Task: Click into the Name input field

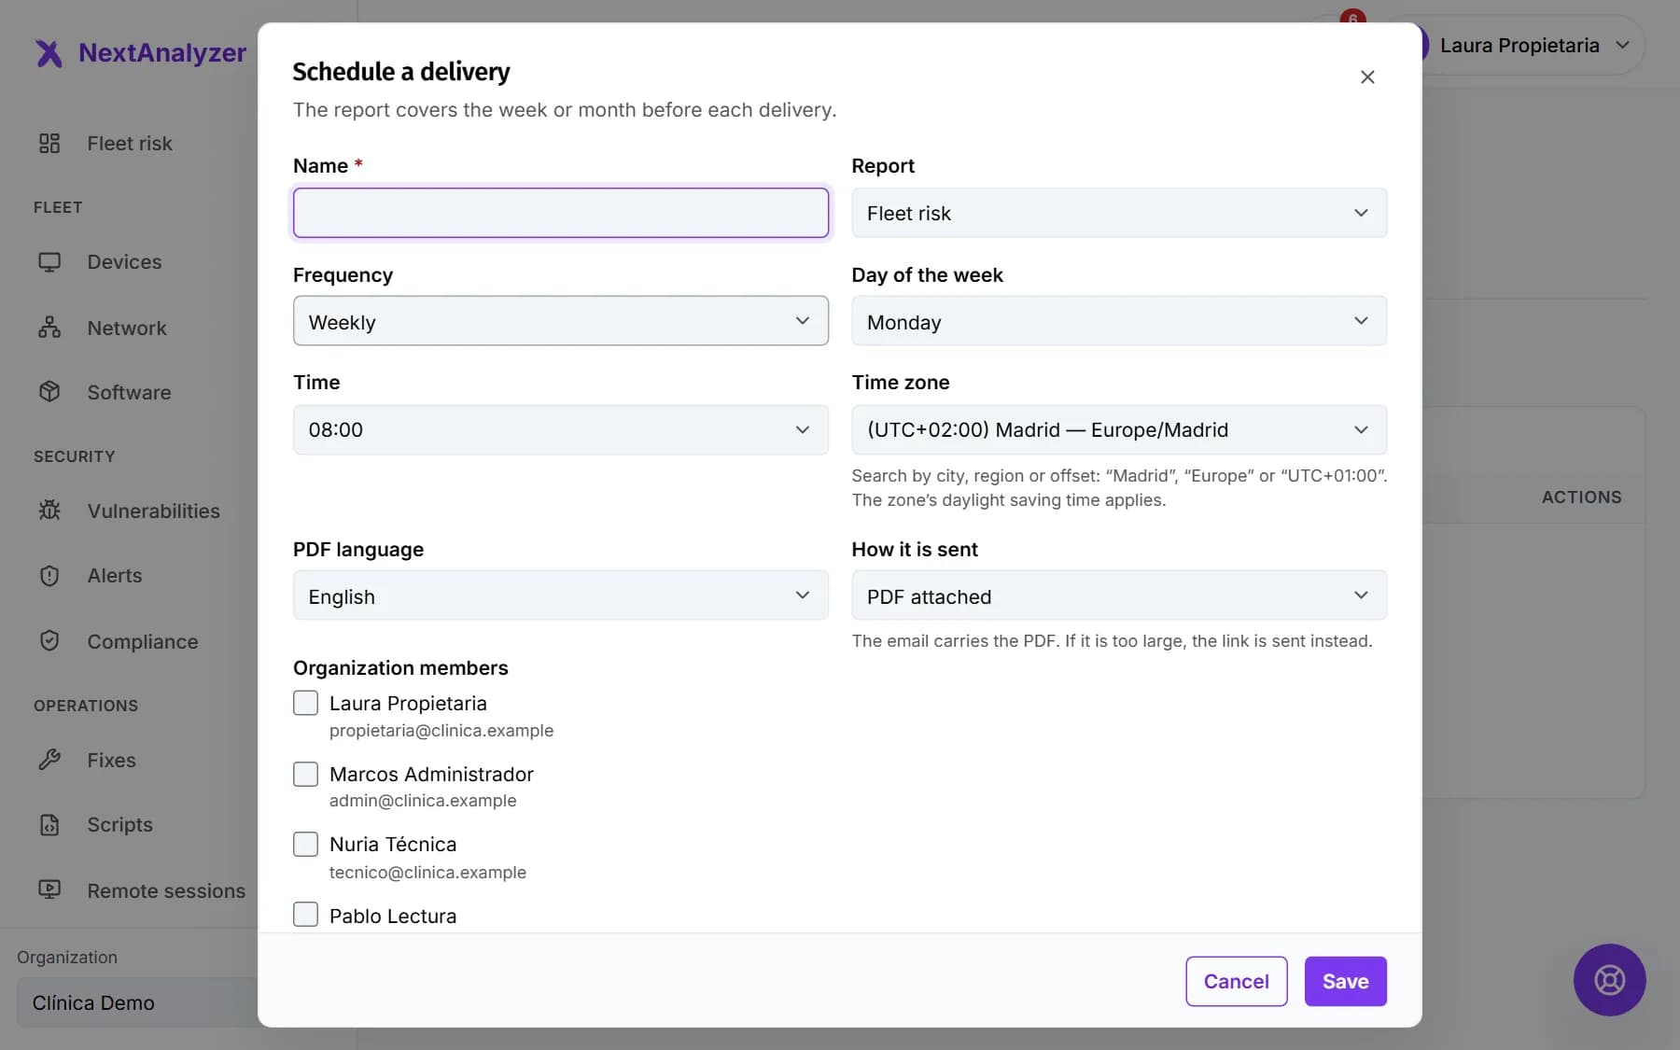Action: tap(561, 213)
